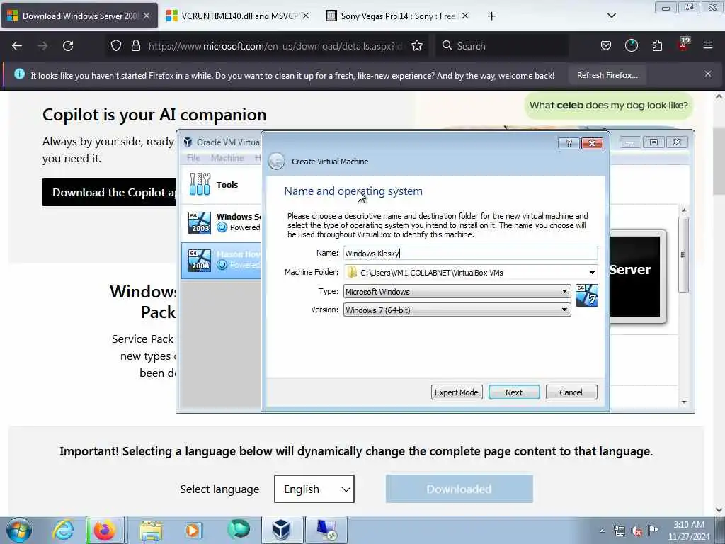This screenshot has height=544, width=725.
Task: Click the VM Name text field
Action: (470, 253)
